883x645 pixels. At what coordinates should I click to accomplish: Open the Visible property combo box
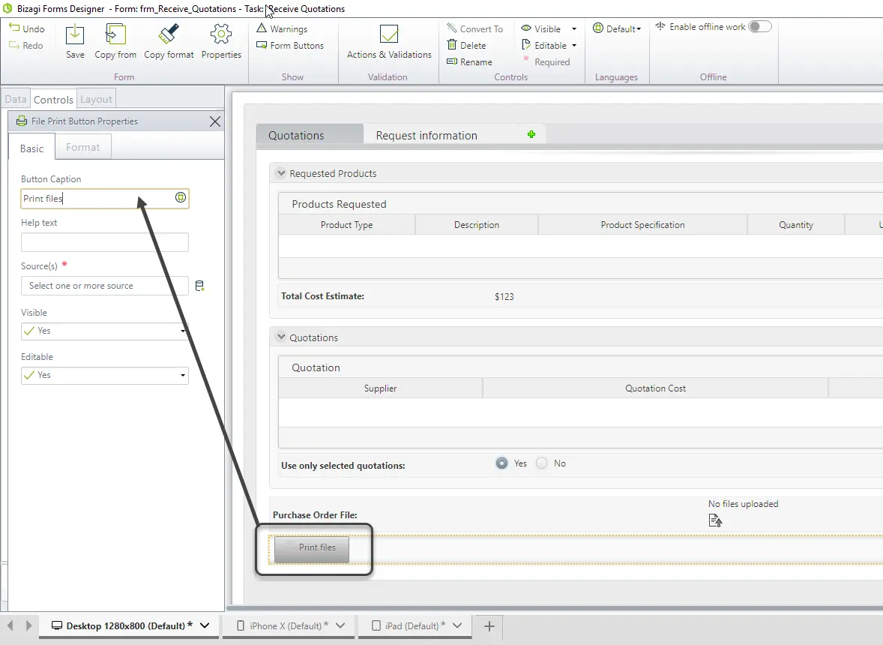pyautogui.click(x=105, y=331)
